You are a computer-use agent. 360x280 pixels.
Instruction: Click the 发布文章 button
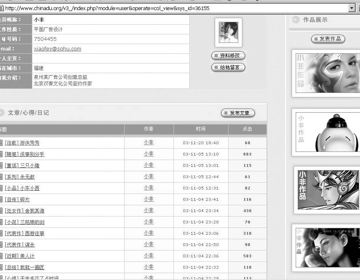tap(238, 113)
